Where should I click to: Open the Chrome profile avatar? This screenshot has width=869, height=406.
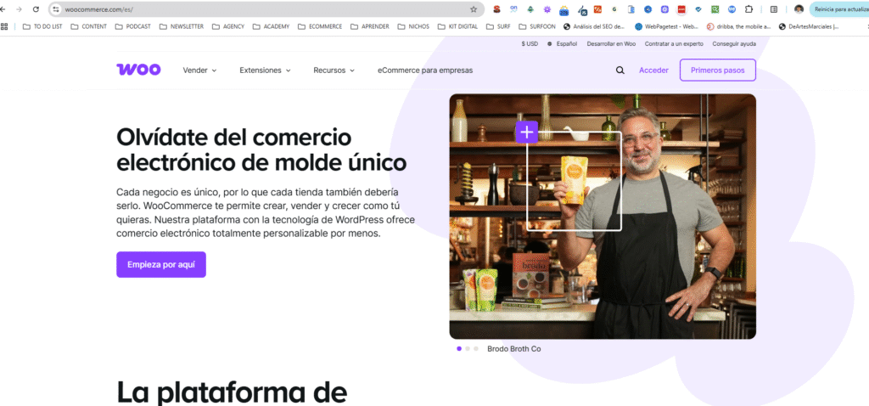click(x=799, y=9)
